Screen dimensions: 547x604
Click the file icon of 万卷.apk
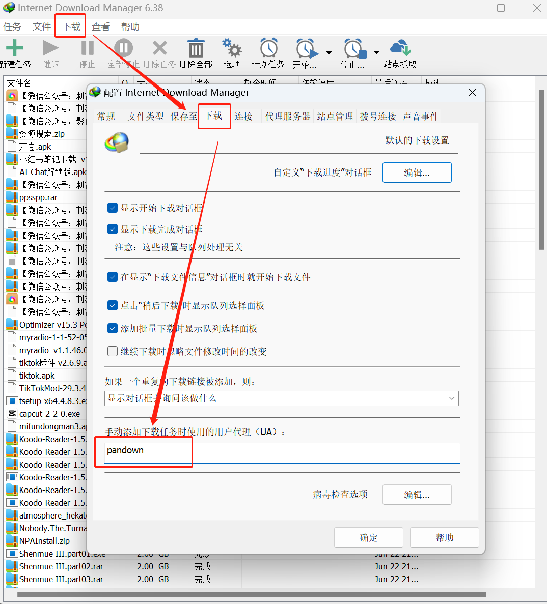click(x=12, y=147)
